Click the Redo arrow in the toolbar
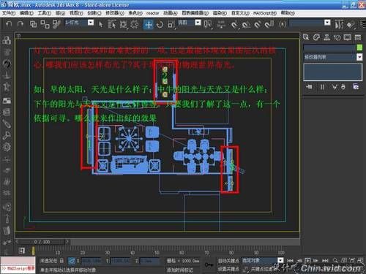366x274 pixels. (20, 24)
